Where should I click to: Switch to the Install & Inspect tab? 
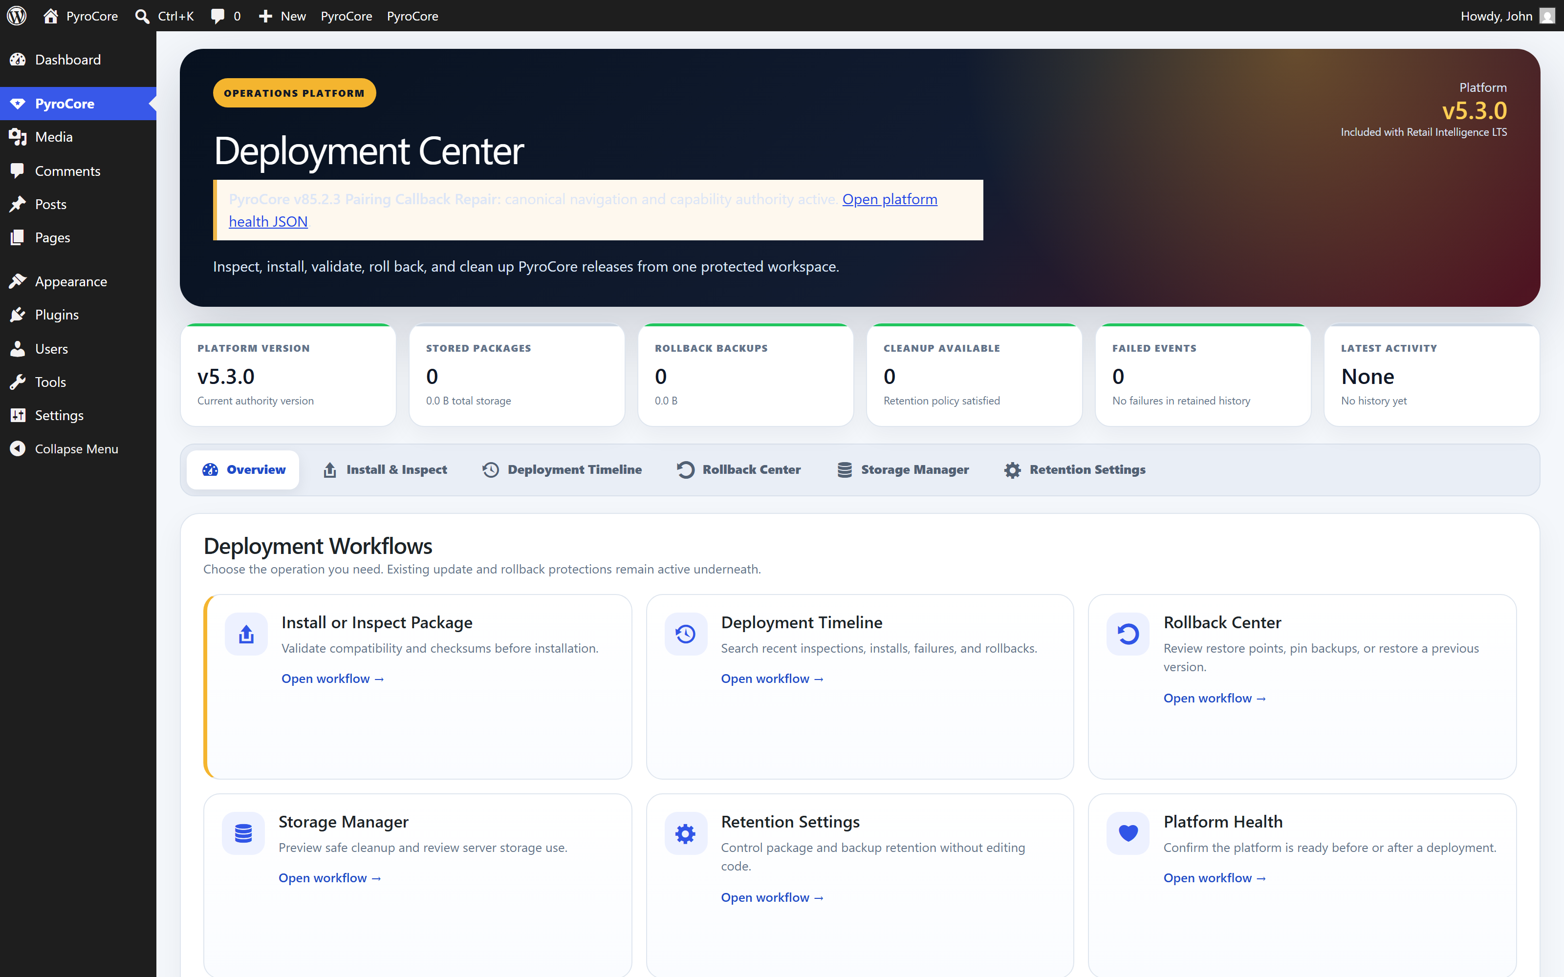click(385, 469)
